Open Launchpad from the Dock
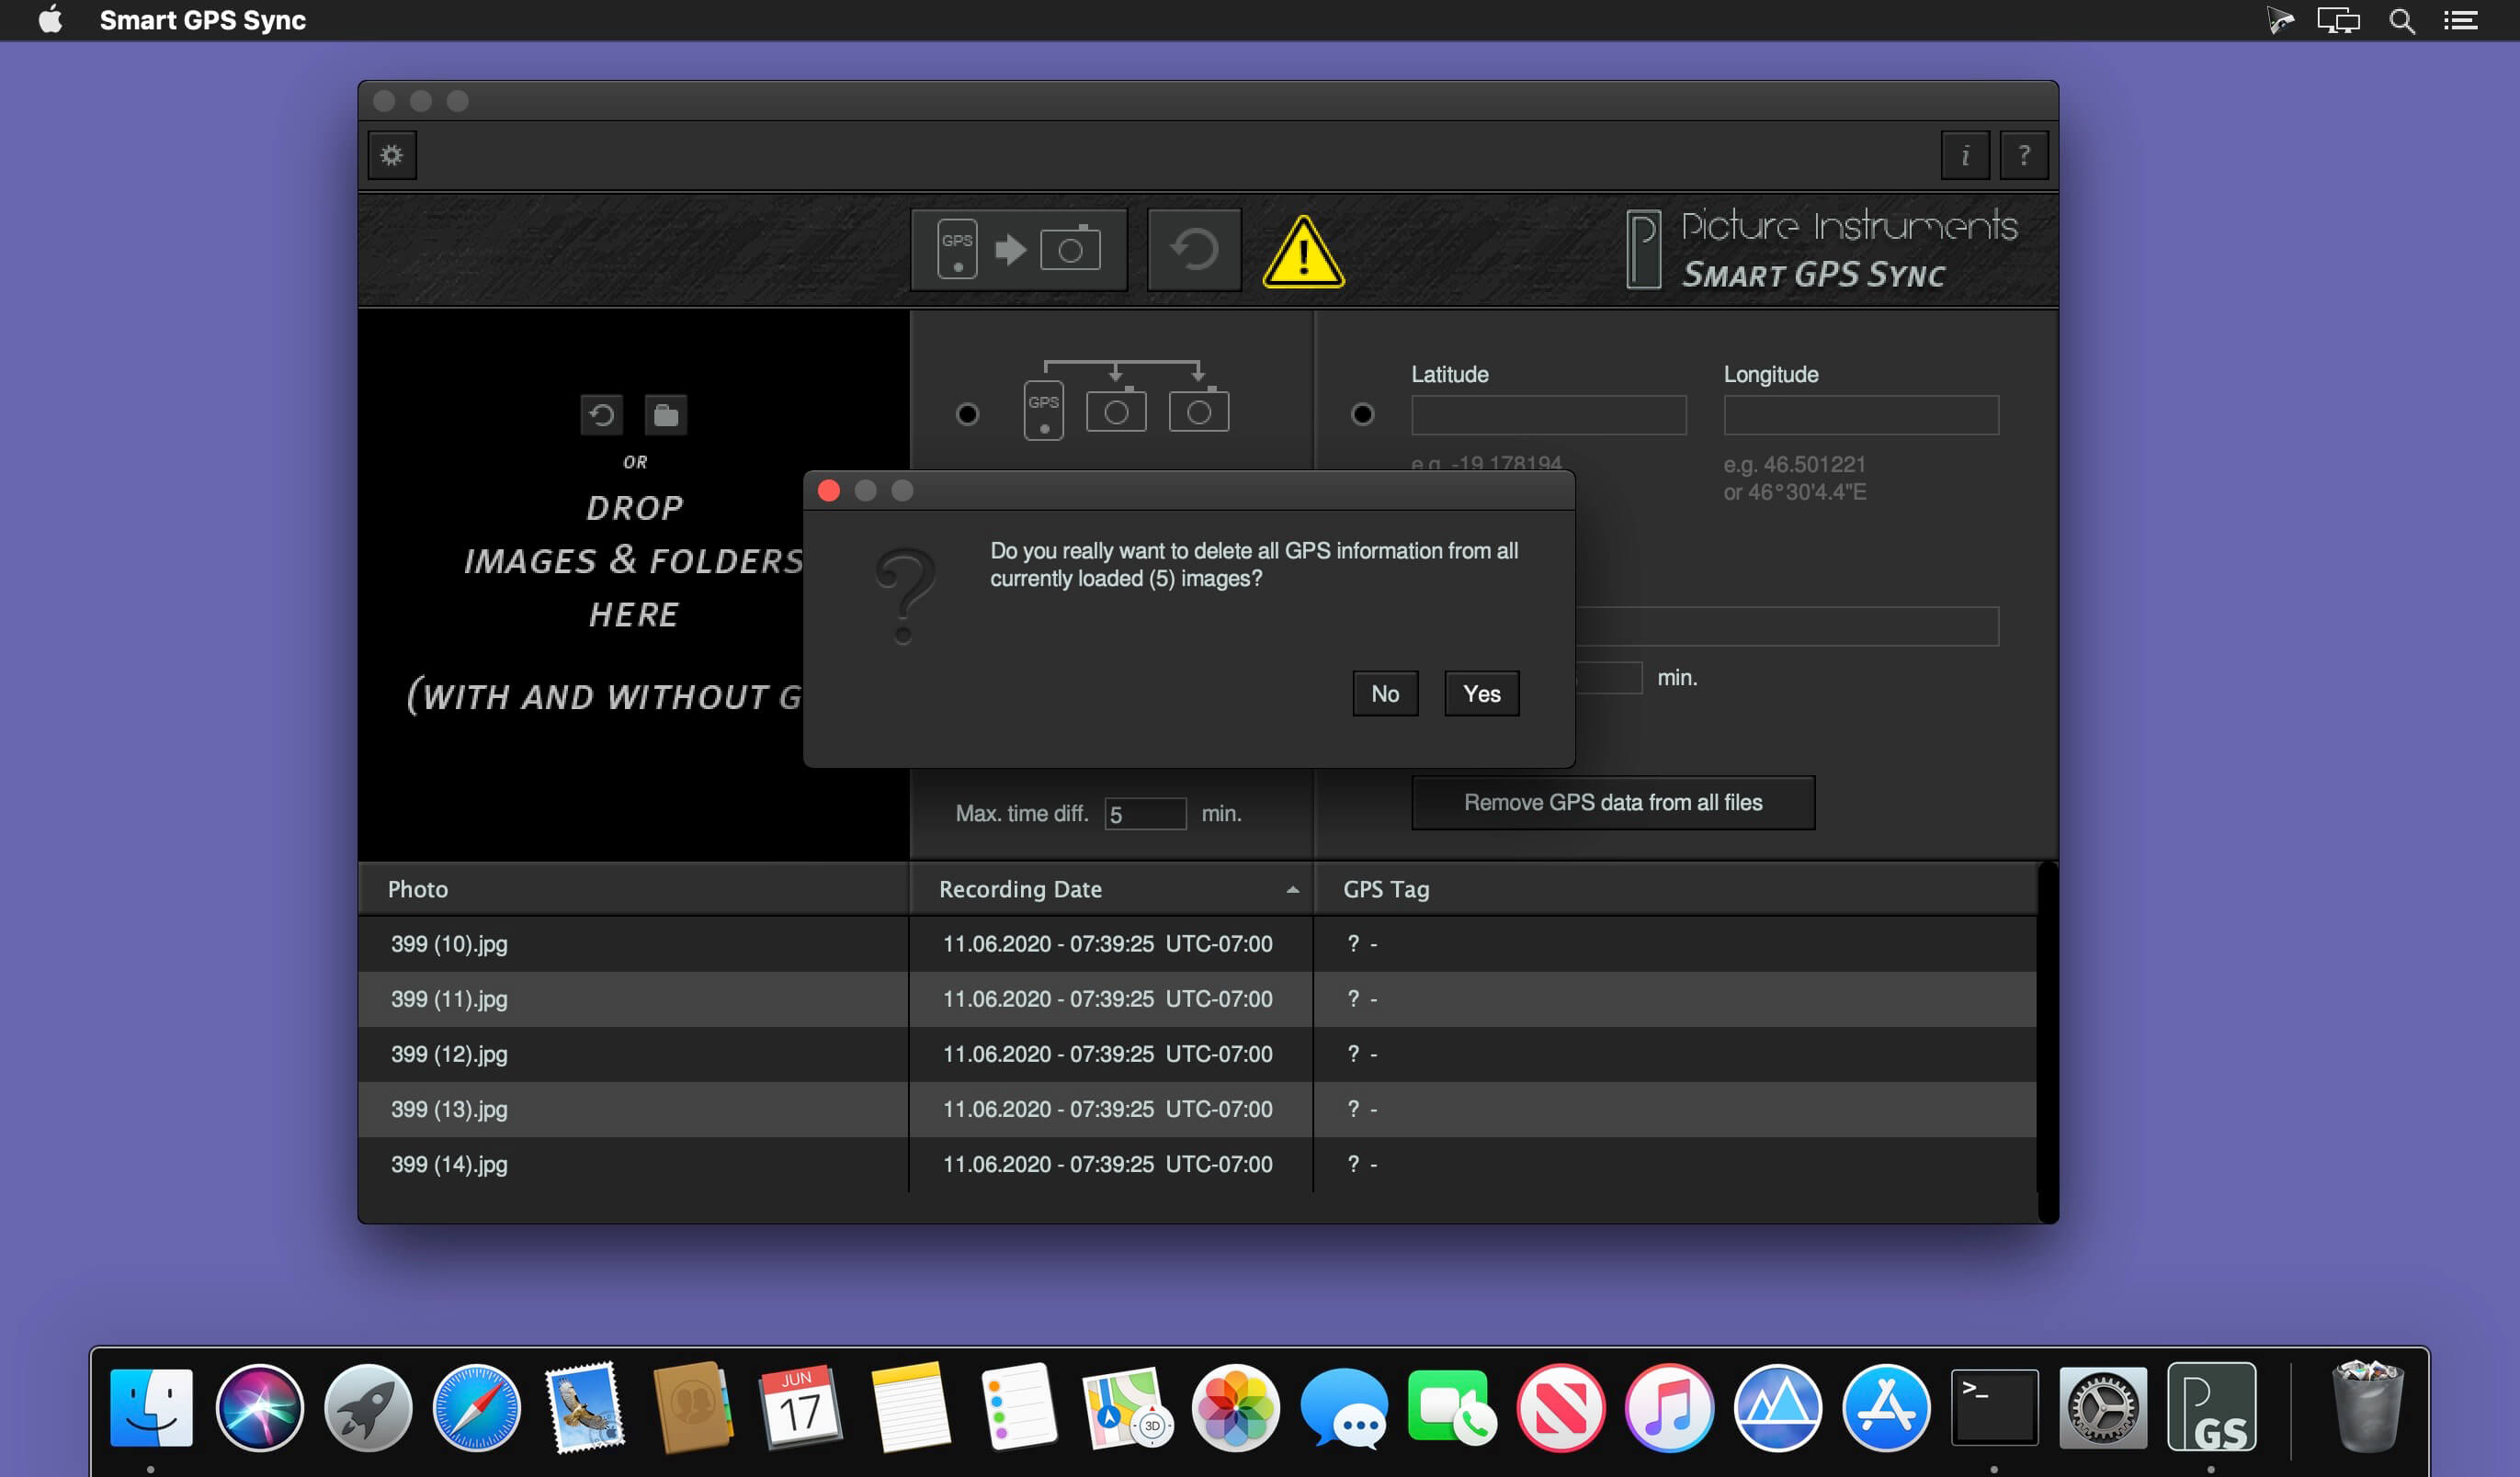 [368, 1407]
